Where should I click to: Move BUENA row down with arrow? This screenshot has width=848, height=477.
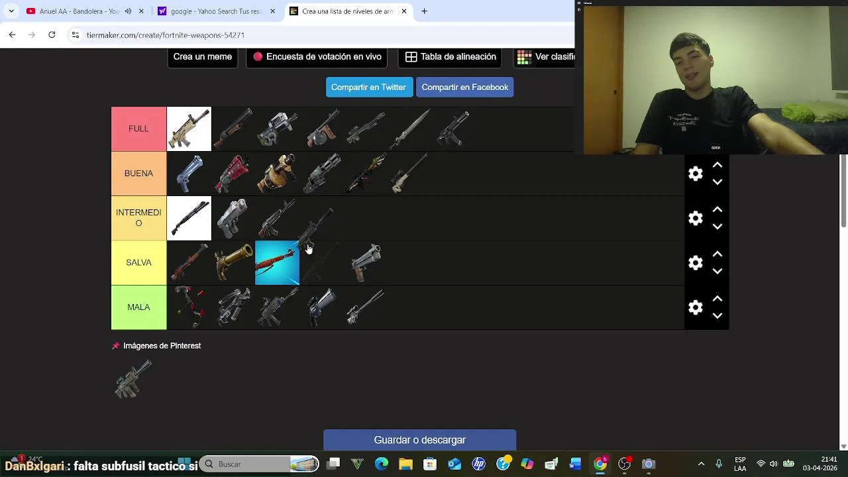point(717,182)
